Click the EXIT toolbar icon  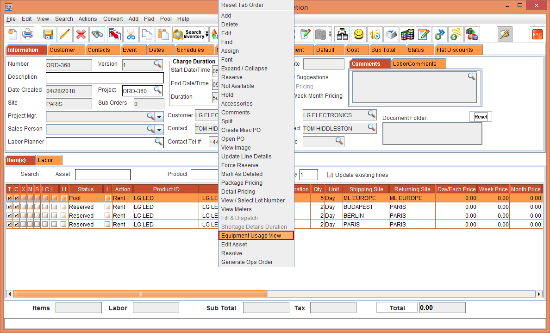coord(537,34)
